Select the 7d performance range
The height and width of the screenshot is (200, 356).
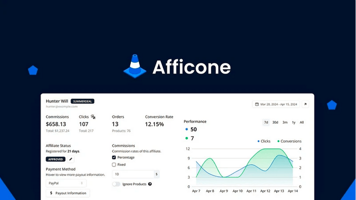[266, 122]
